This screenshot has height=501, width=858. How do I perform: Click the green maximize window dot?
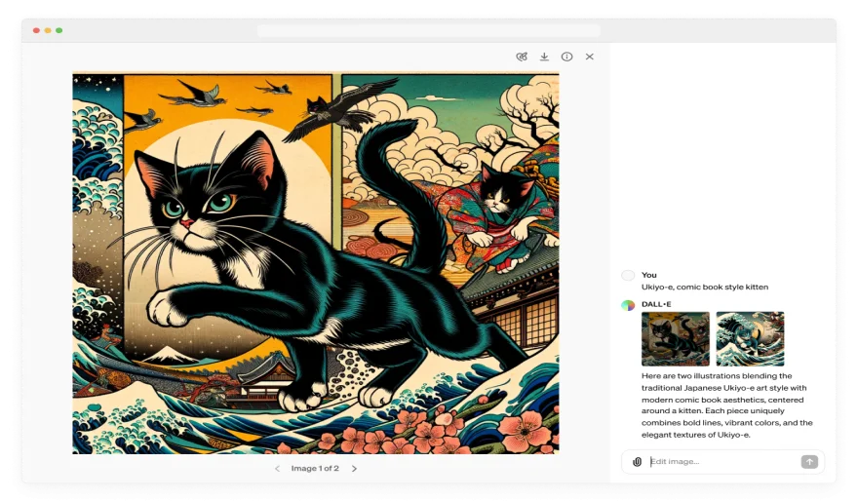[x=59, y=30]
